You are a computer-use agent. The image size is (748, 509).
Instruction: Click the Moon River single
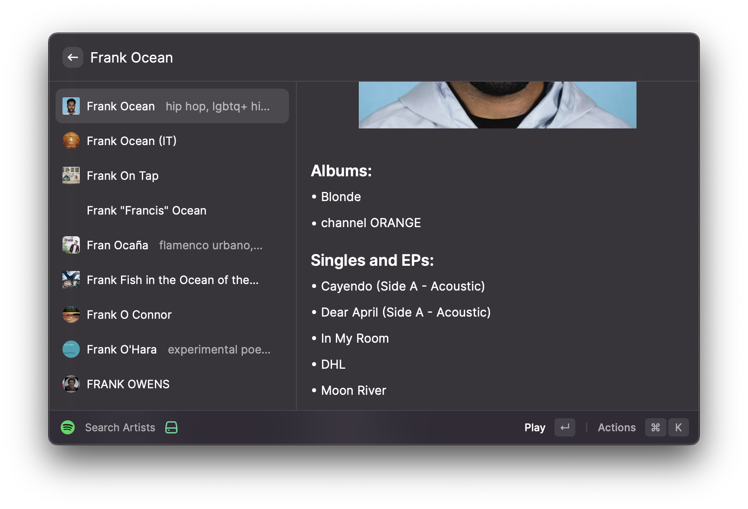coord(354,390)
